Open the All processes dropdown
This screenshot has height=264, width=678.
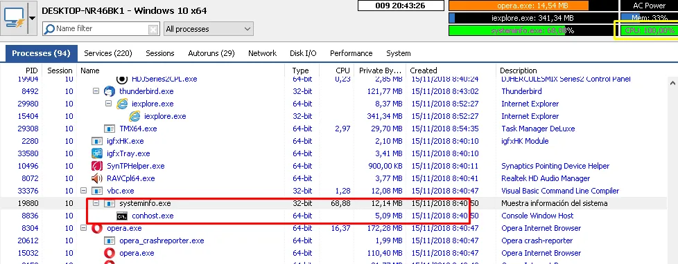(209, 29)
